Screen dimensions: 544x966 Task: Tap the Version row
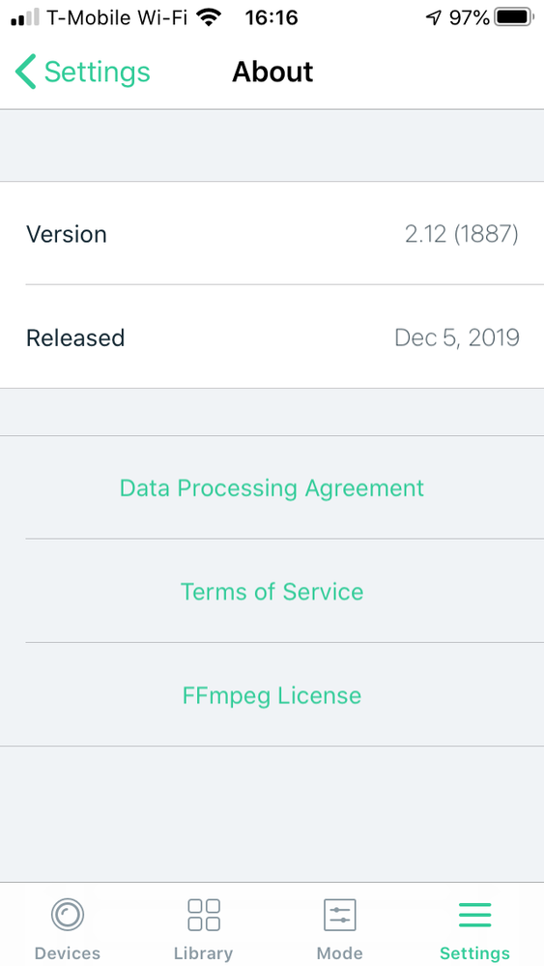[272, 233]
